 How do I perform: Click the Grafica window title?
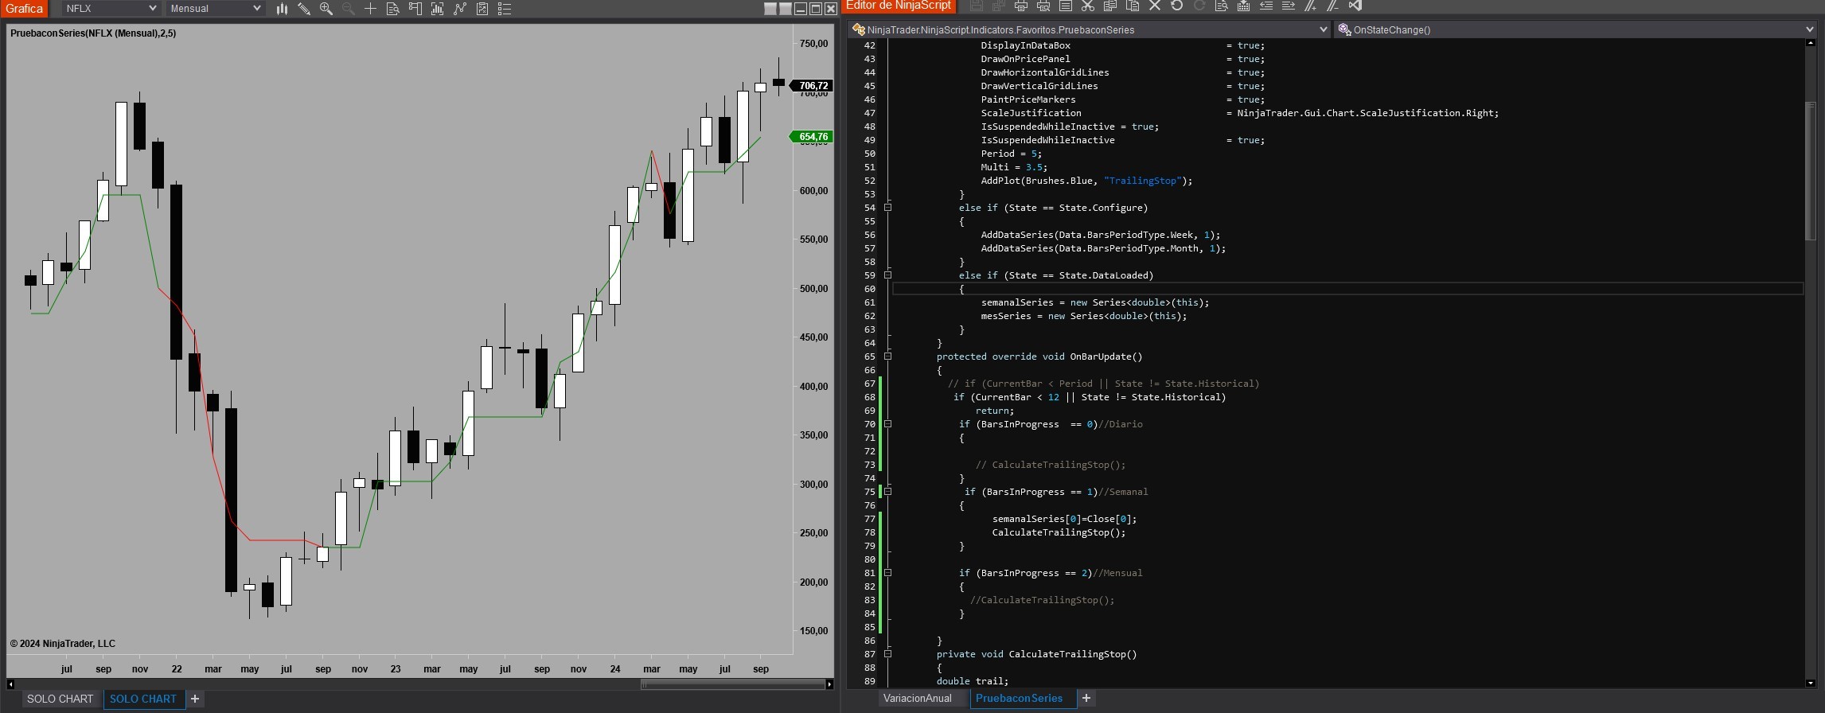click(x=24, y=8)
